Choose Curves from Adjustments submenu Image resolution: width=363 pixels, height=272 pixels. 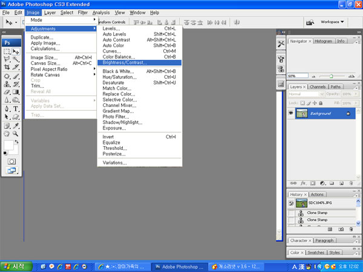(x=139, y=51)
